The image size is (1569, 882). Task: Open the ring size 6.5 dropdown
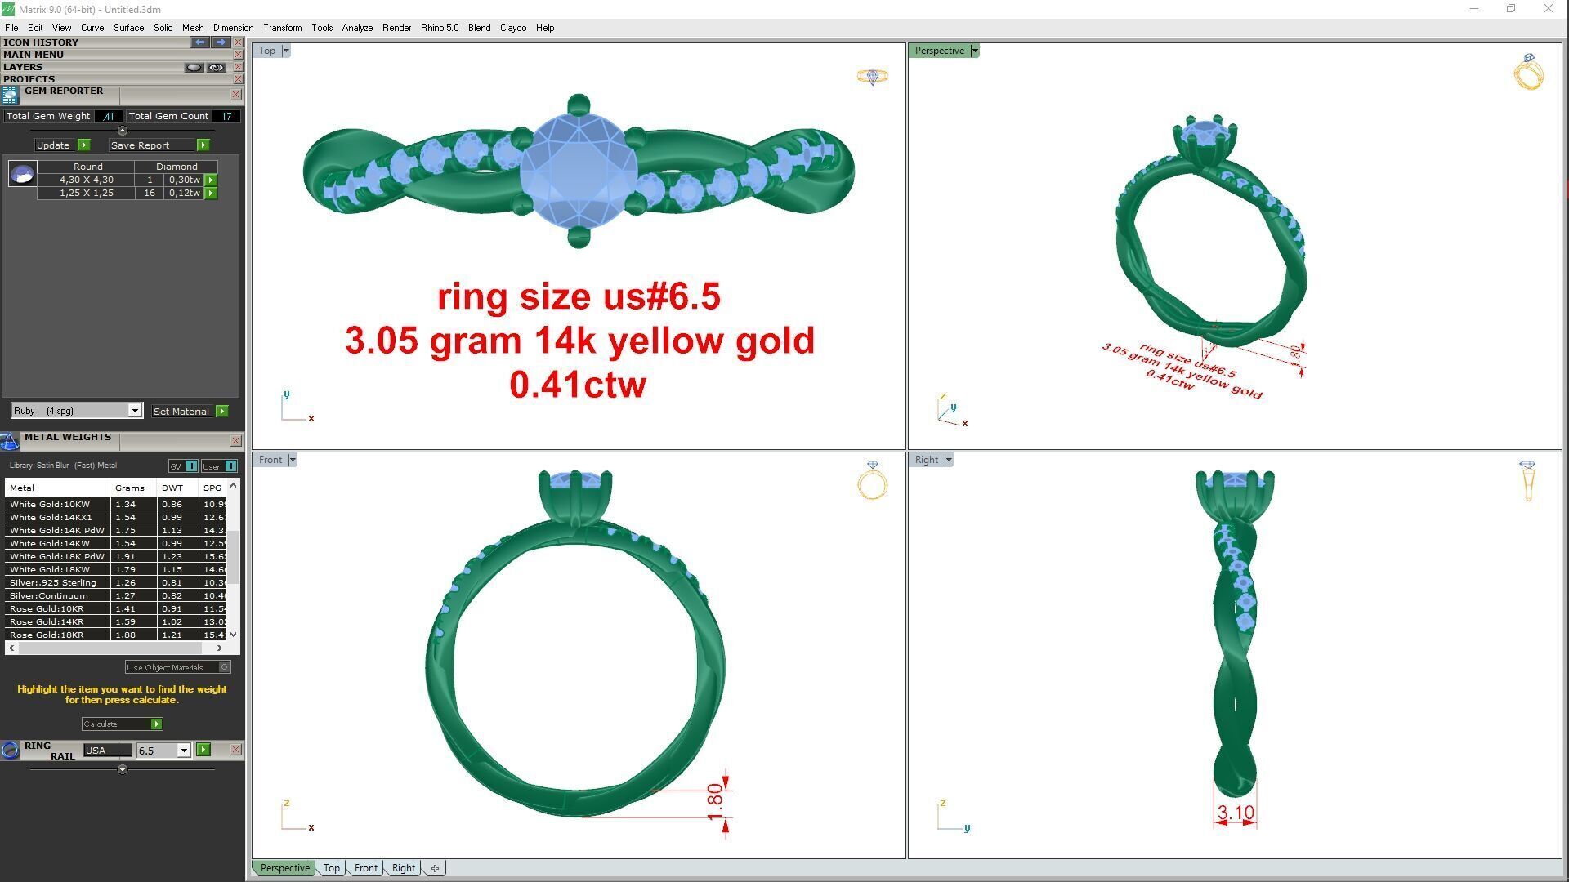pyautogui.click(x=183, y=751)
